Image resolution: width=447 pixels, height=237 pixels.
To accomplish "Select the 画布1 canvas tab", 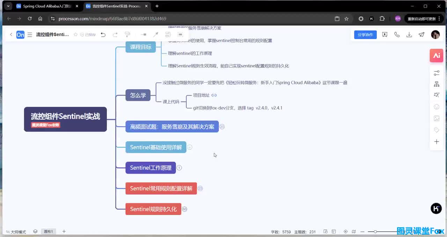I will pos(48,231).
